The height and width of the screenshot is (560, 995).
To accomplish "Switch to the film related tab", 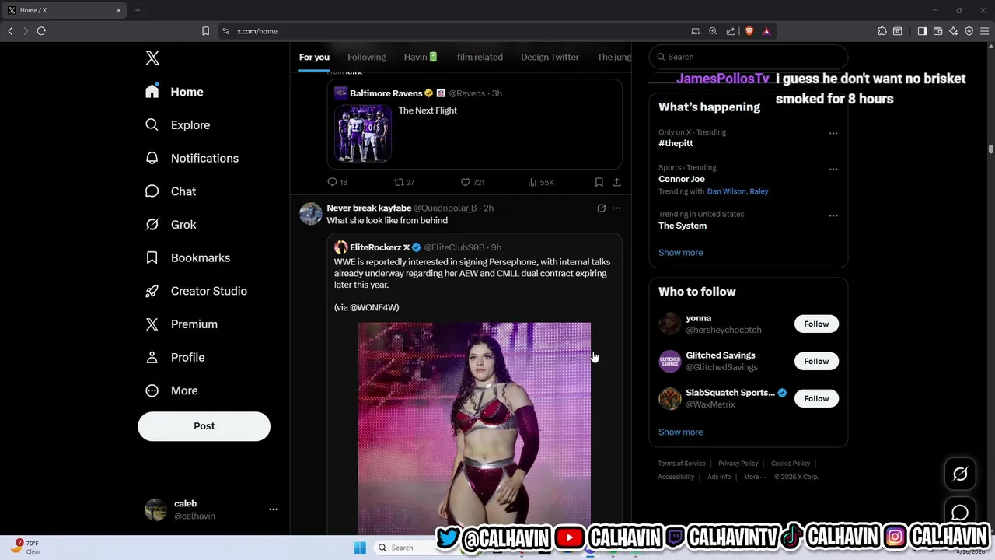I will [x=480, y=57].
